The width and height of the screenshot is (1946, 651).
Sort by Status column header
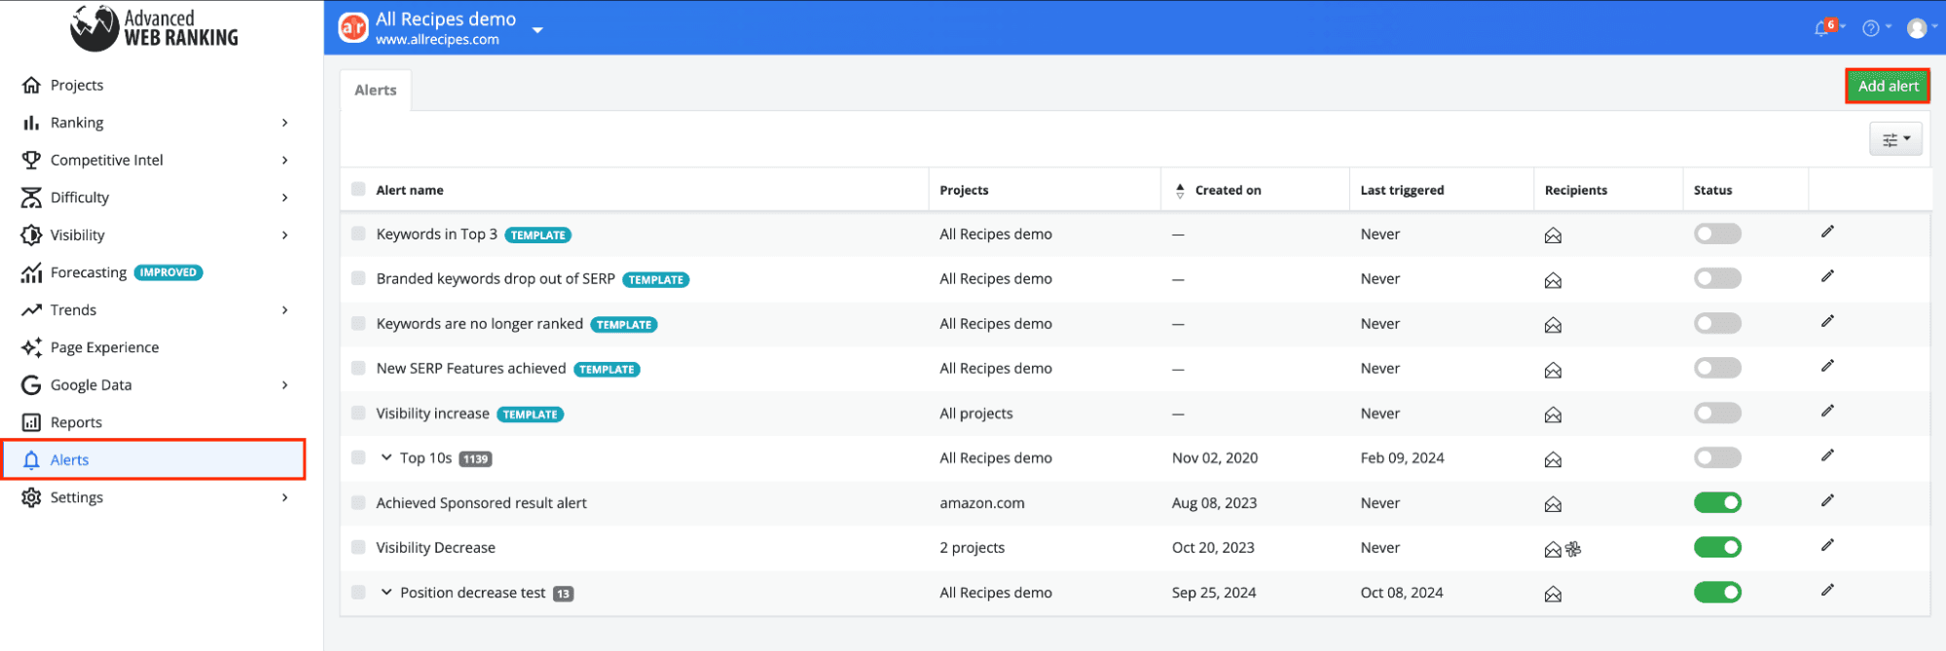(x=1712, y=190)
